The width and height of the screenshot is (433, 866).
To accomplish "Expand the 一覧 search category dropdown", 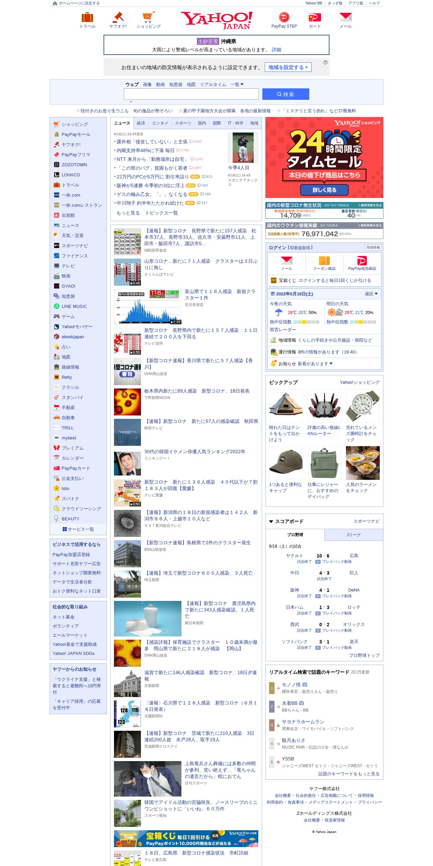I will tap(237, 84).
